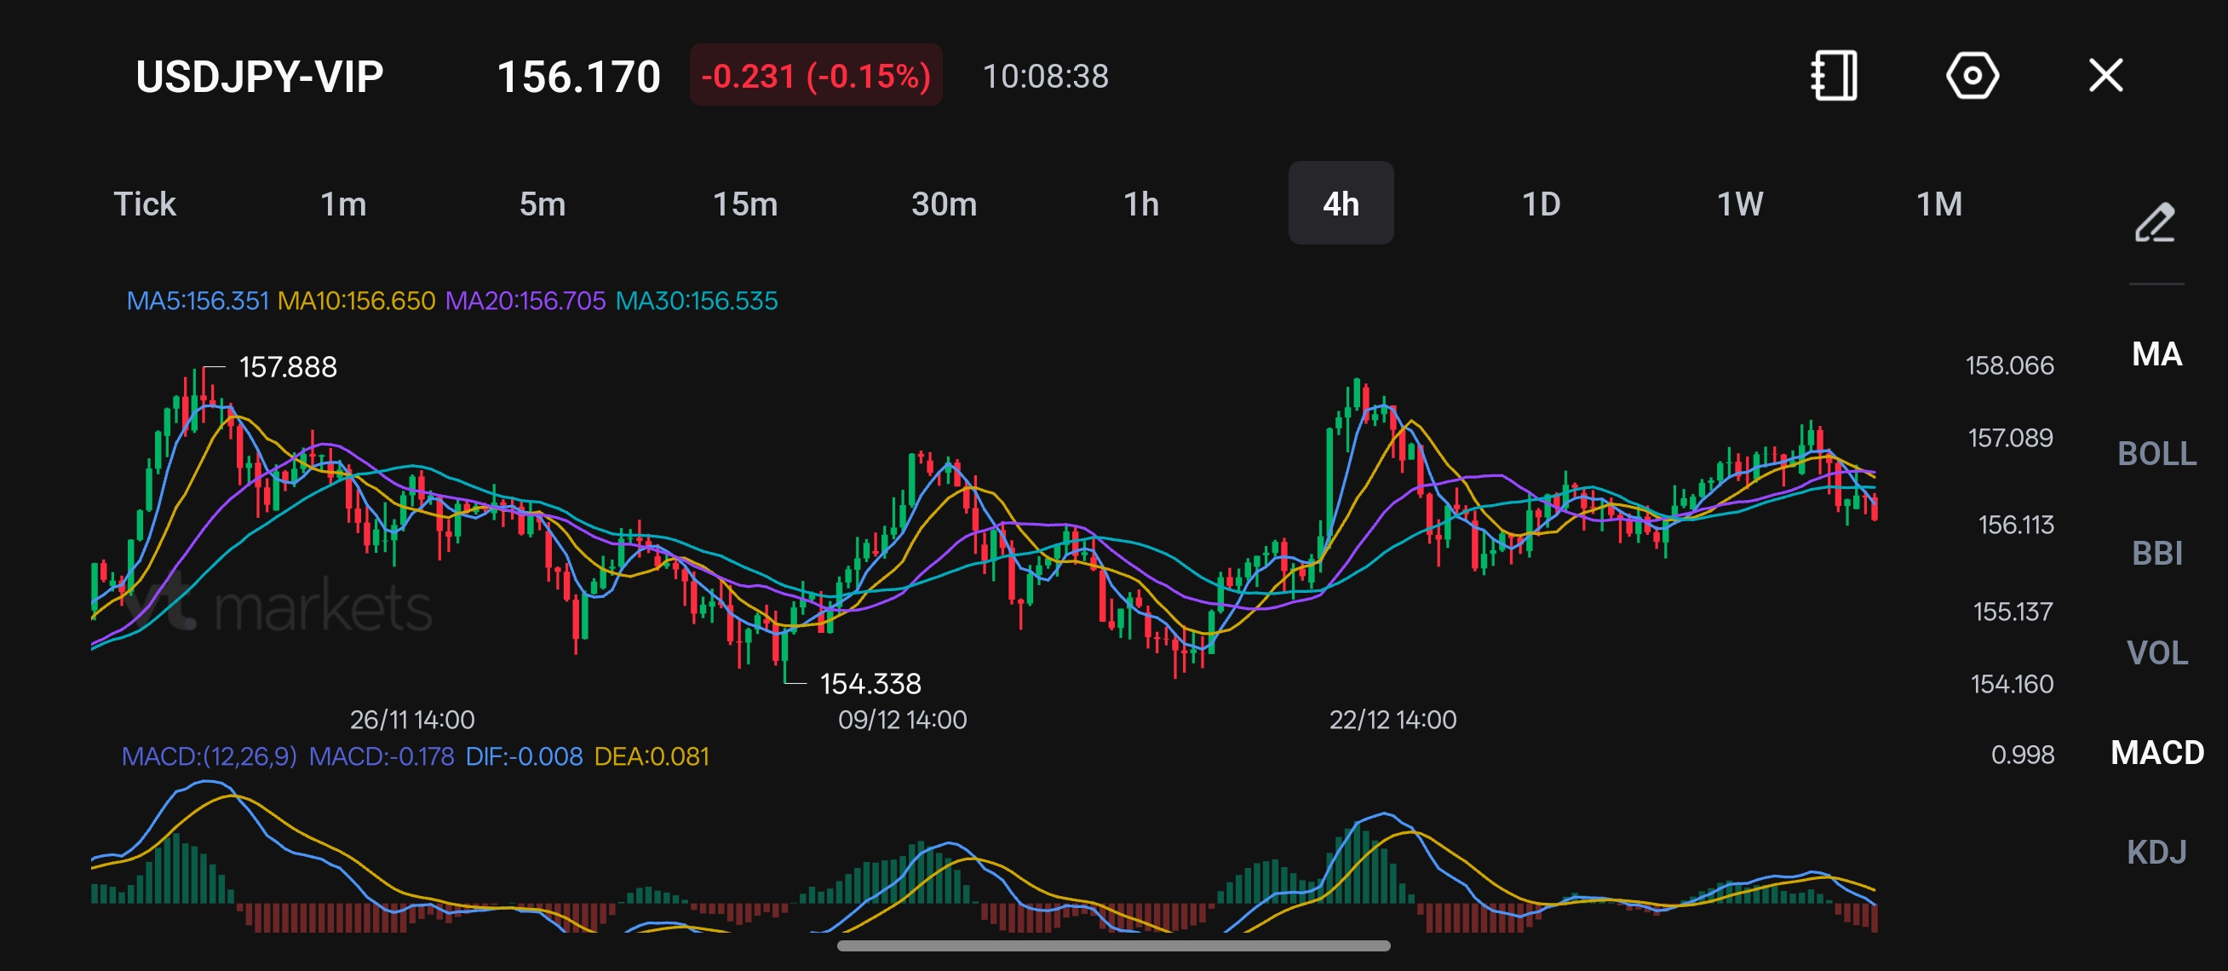Activate the pencil drawing tool
This screenshot has height=971, width=2228.
click(x=2155, y=223)
